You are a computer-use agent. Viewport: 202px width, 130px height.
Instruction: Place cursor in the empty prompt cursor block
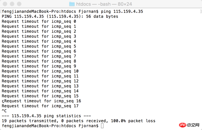coord(102,126)
